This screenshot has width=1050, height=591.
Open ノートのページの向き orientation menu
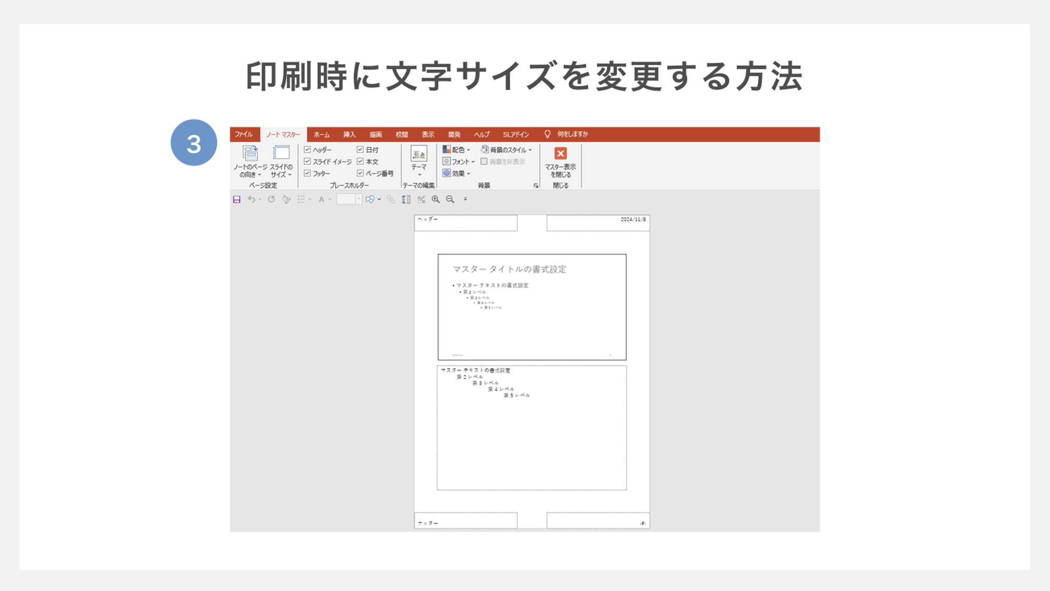(250, 162)
